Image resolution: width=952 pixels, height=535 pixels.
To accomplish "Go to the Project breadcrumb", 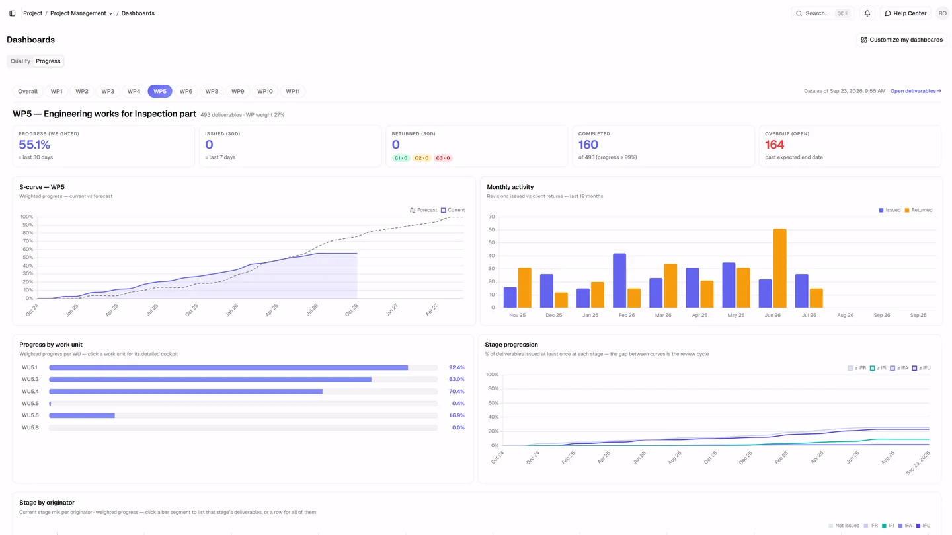I will (x=32, y=13).
